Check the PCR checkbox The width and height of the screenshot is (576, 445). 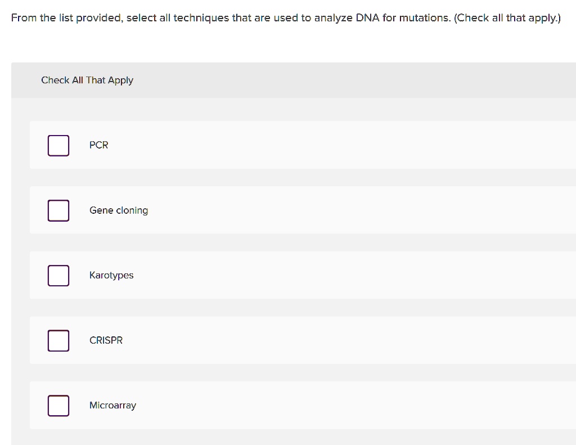click(x=58, y=146)
